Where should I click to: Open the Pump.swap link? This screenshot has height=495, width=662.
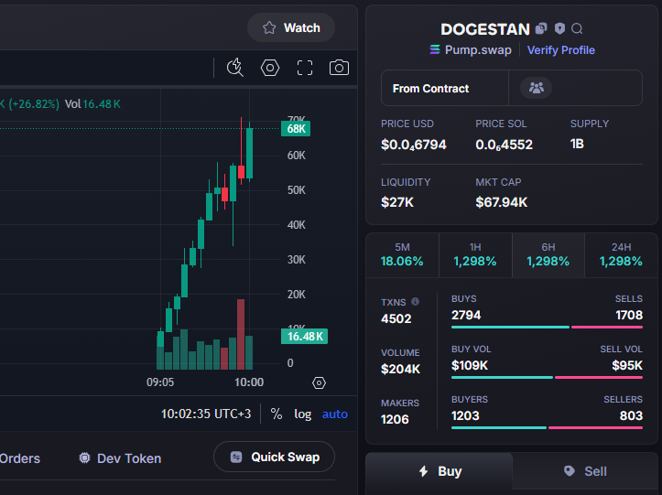(478, 49)
